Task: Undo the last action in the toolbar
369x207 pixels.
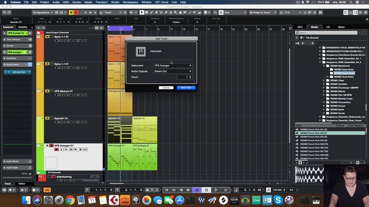Action: [4, 12]
